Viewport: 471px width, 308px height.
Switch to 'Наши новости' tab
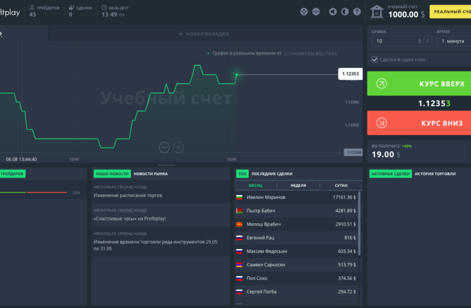point(112,174)
